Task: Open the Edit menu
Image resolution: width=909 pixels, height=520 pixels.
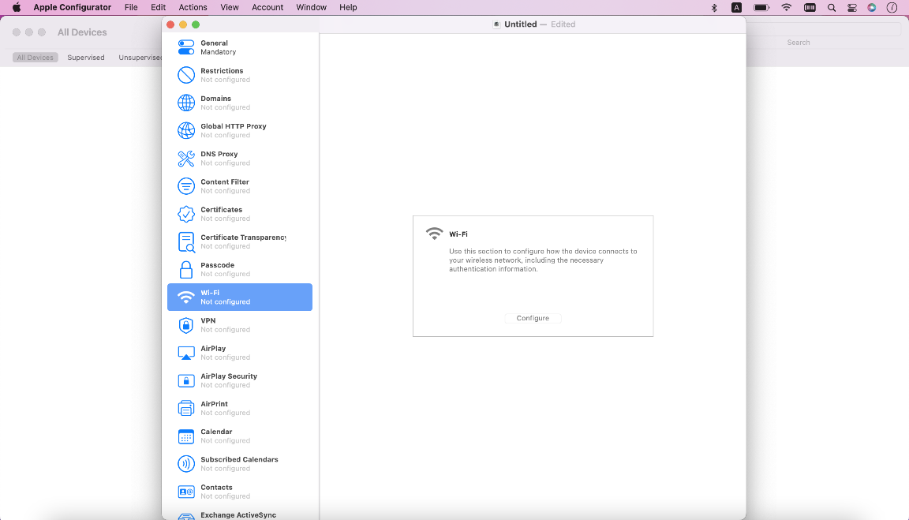Action: pos(159,8)
